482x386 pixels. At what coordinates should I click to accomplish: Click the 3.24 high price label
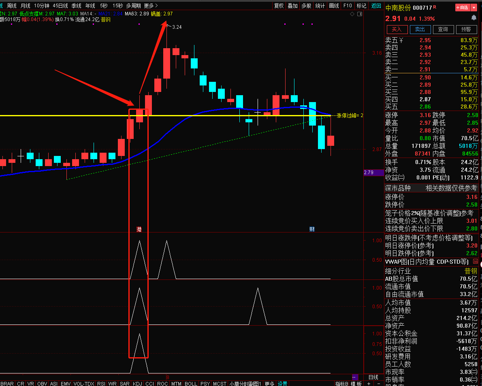177,27
